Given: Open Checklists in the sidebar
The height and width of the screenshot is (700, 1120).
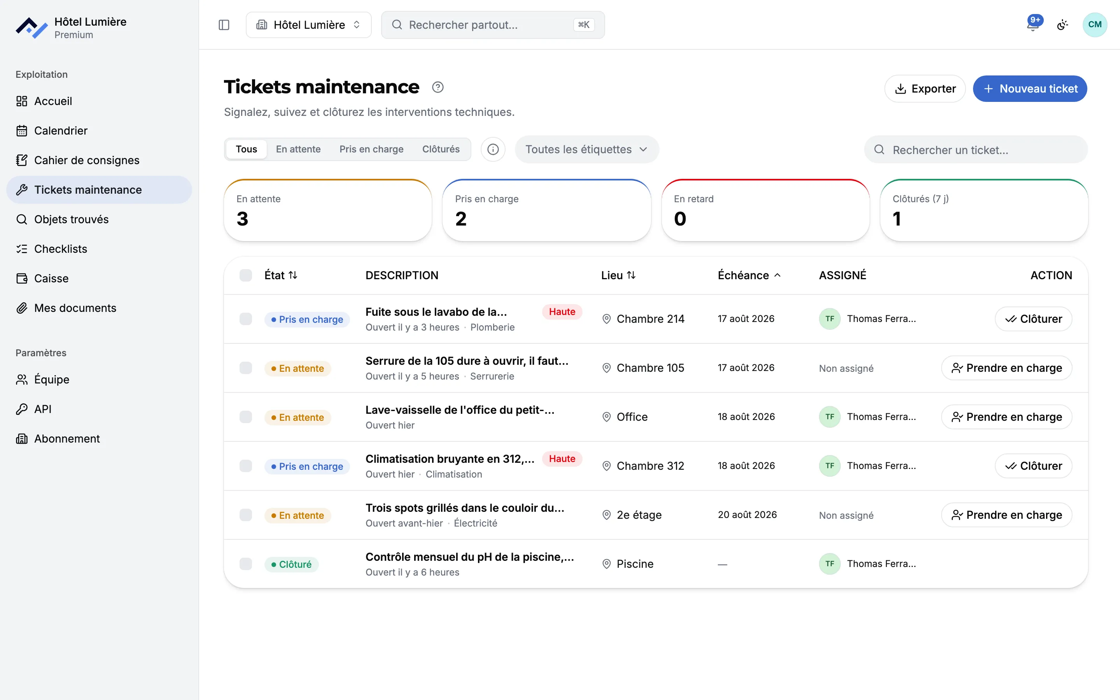Looking at the screenshot, I should [x=99, y=249].
